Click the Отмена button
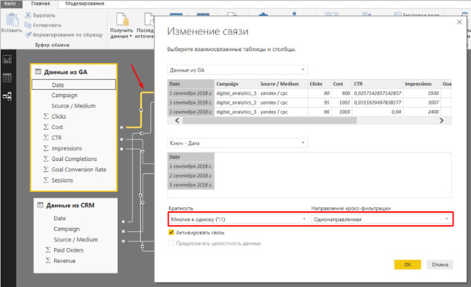 pyautogui.click(x=440, y=265)
